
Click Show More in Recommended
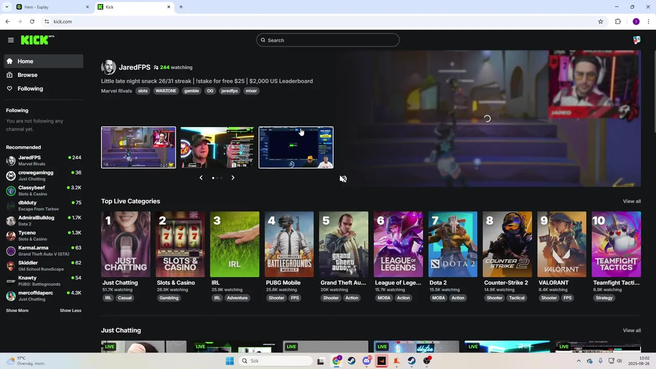click(x=17, y=311)
